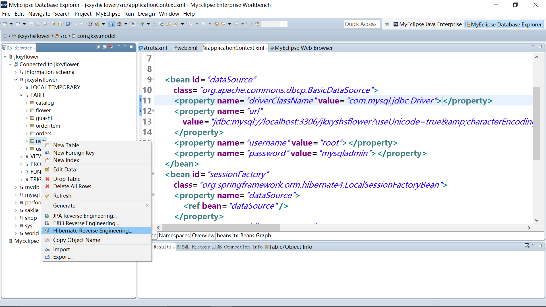Switch to struts.xml editor tab

tap(153, 48)
